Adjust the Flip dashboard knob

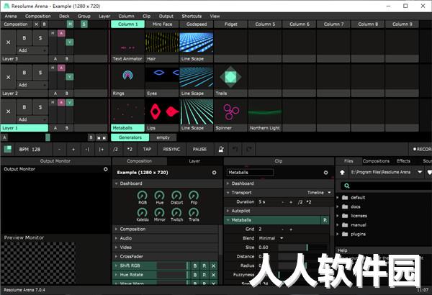194,196
